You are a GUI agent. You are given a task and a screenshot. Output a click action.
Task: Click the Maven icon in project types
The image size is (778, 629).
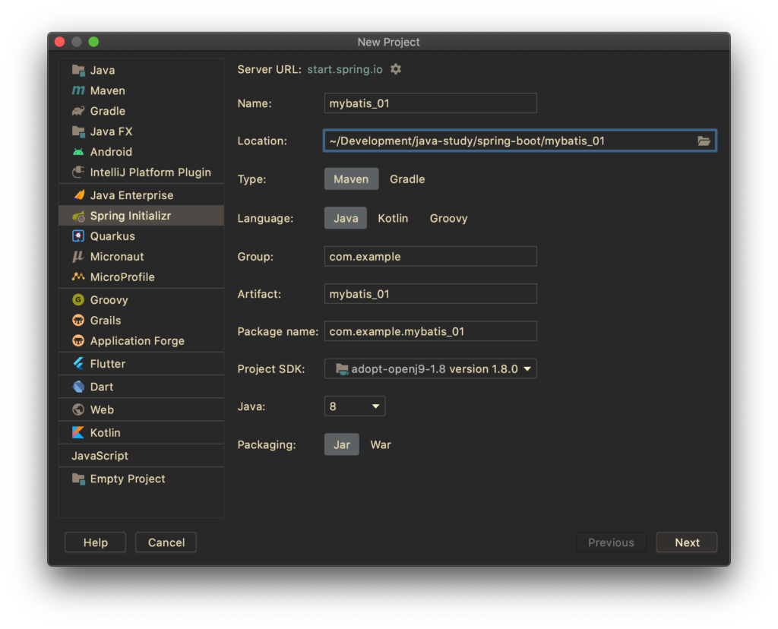[x=78, y=90]
